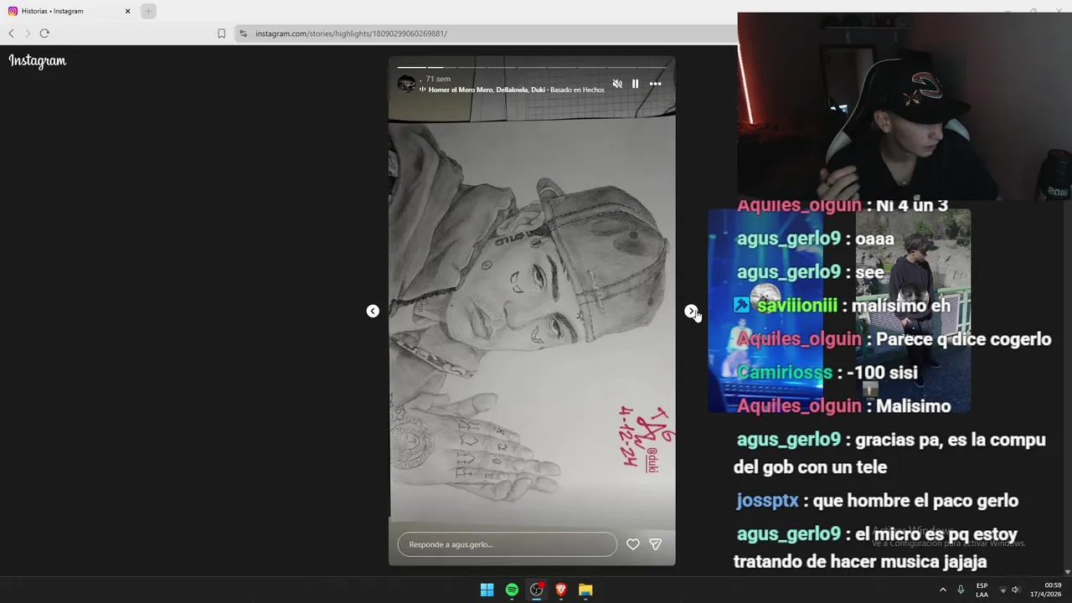1072x603 pixels.
Task: Open the volume tray icon
Action: tap(1015, 590)
